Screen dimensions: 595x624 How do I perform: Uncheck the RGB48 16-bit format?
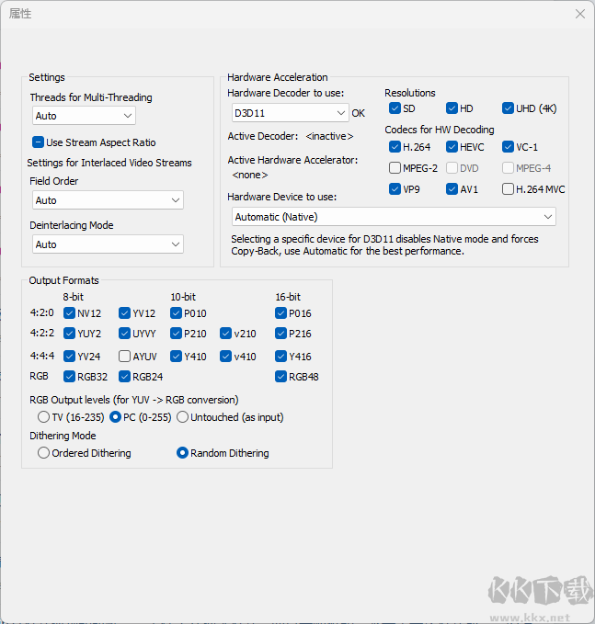(281, 377)
